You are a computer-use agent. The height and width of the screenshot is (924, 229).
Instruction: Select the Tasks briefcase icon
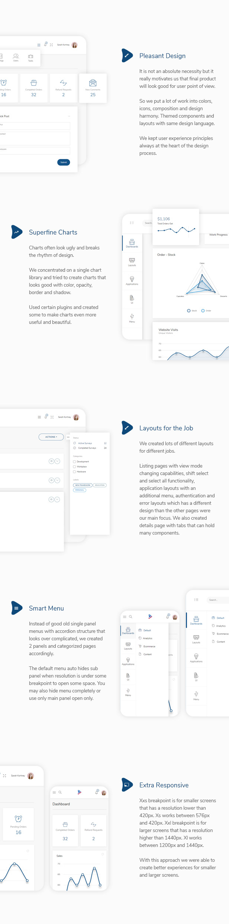(30, 58)
